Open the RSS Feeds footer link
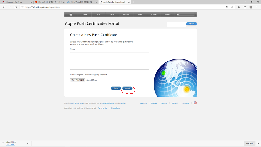 click(175, 103)
